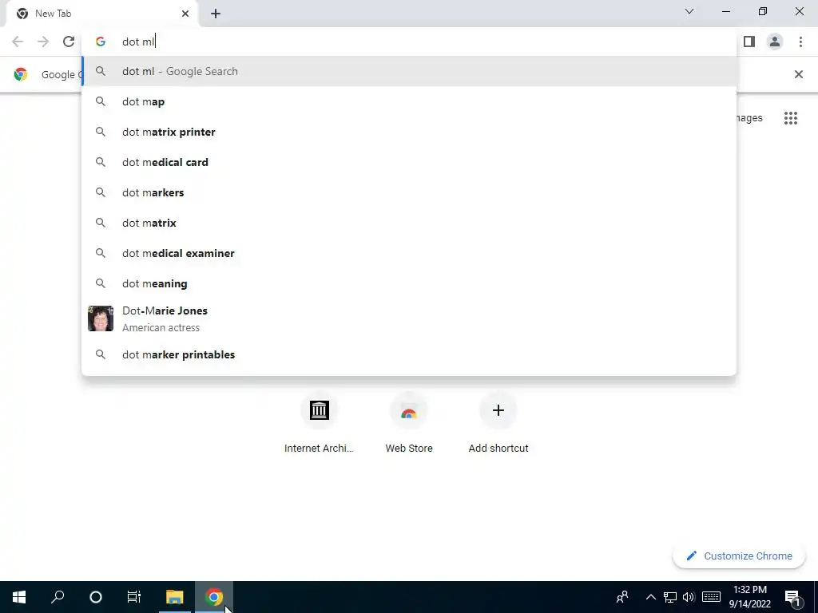
Task: Open the Internet Archive shortcut
Action: click(x=319, y=425)
